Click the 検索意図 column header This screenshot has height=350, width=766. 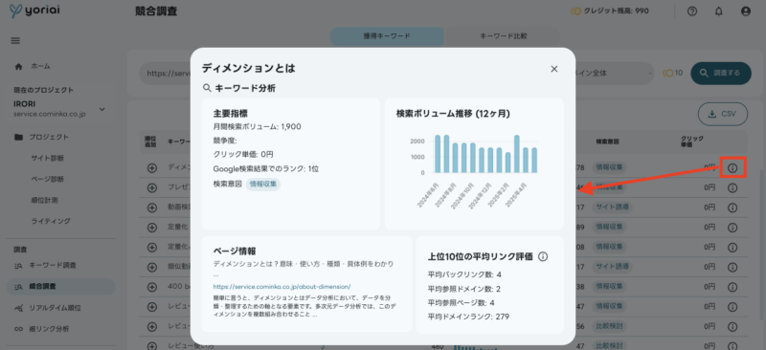608,142
